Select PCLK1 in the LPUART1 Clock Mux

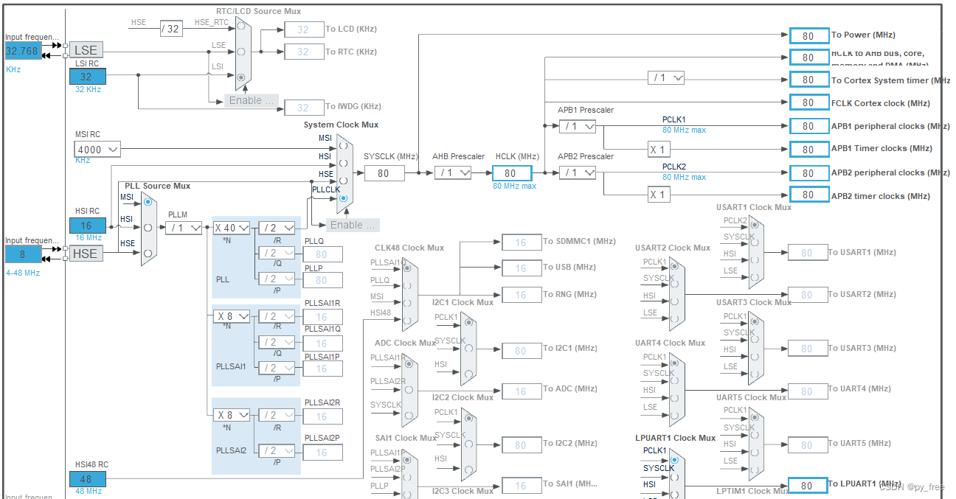click(x=674, y=459)
